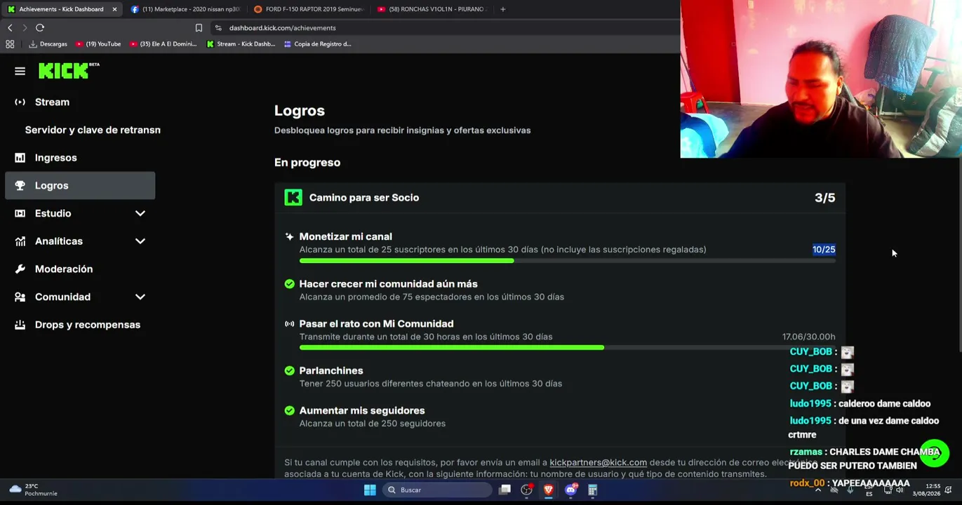Click the Monetizar mi canal progress bar
The width and height of the screenshot is (962, 505).
click(567, 261)
